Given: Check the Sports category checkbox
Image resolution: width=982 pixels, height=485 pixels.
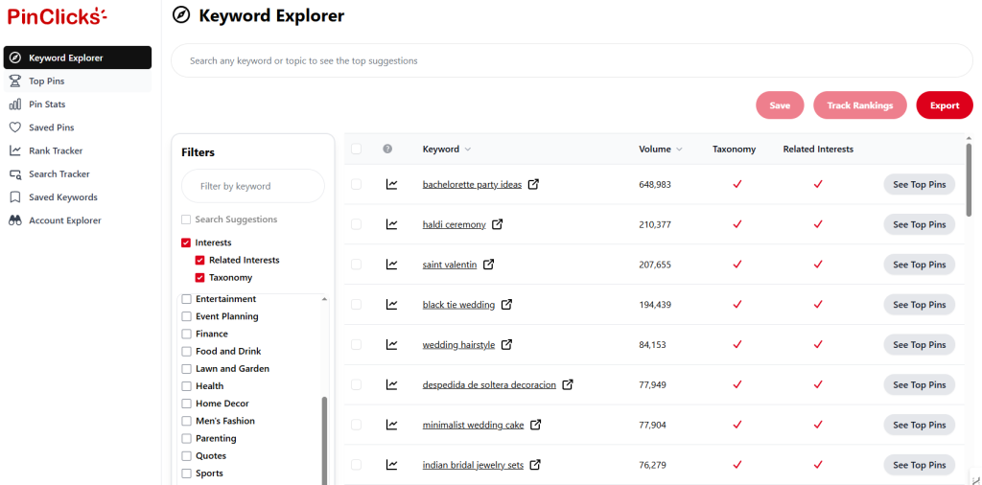Looking at the screenshot, I should coord(187,473).
